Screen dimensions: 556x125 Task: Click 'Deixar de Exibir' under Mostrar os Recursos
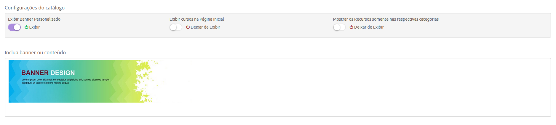(x=369, y=27)
